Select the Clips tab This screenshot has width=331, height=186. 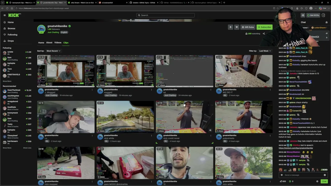(66, 43)
